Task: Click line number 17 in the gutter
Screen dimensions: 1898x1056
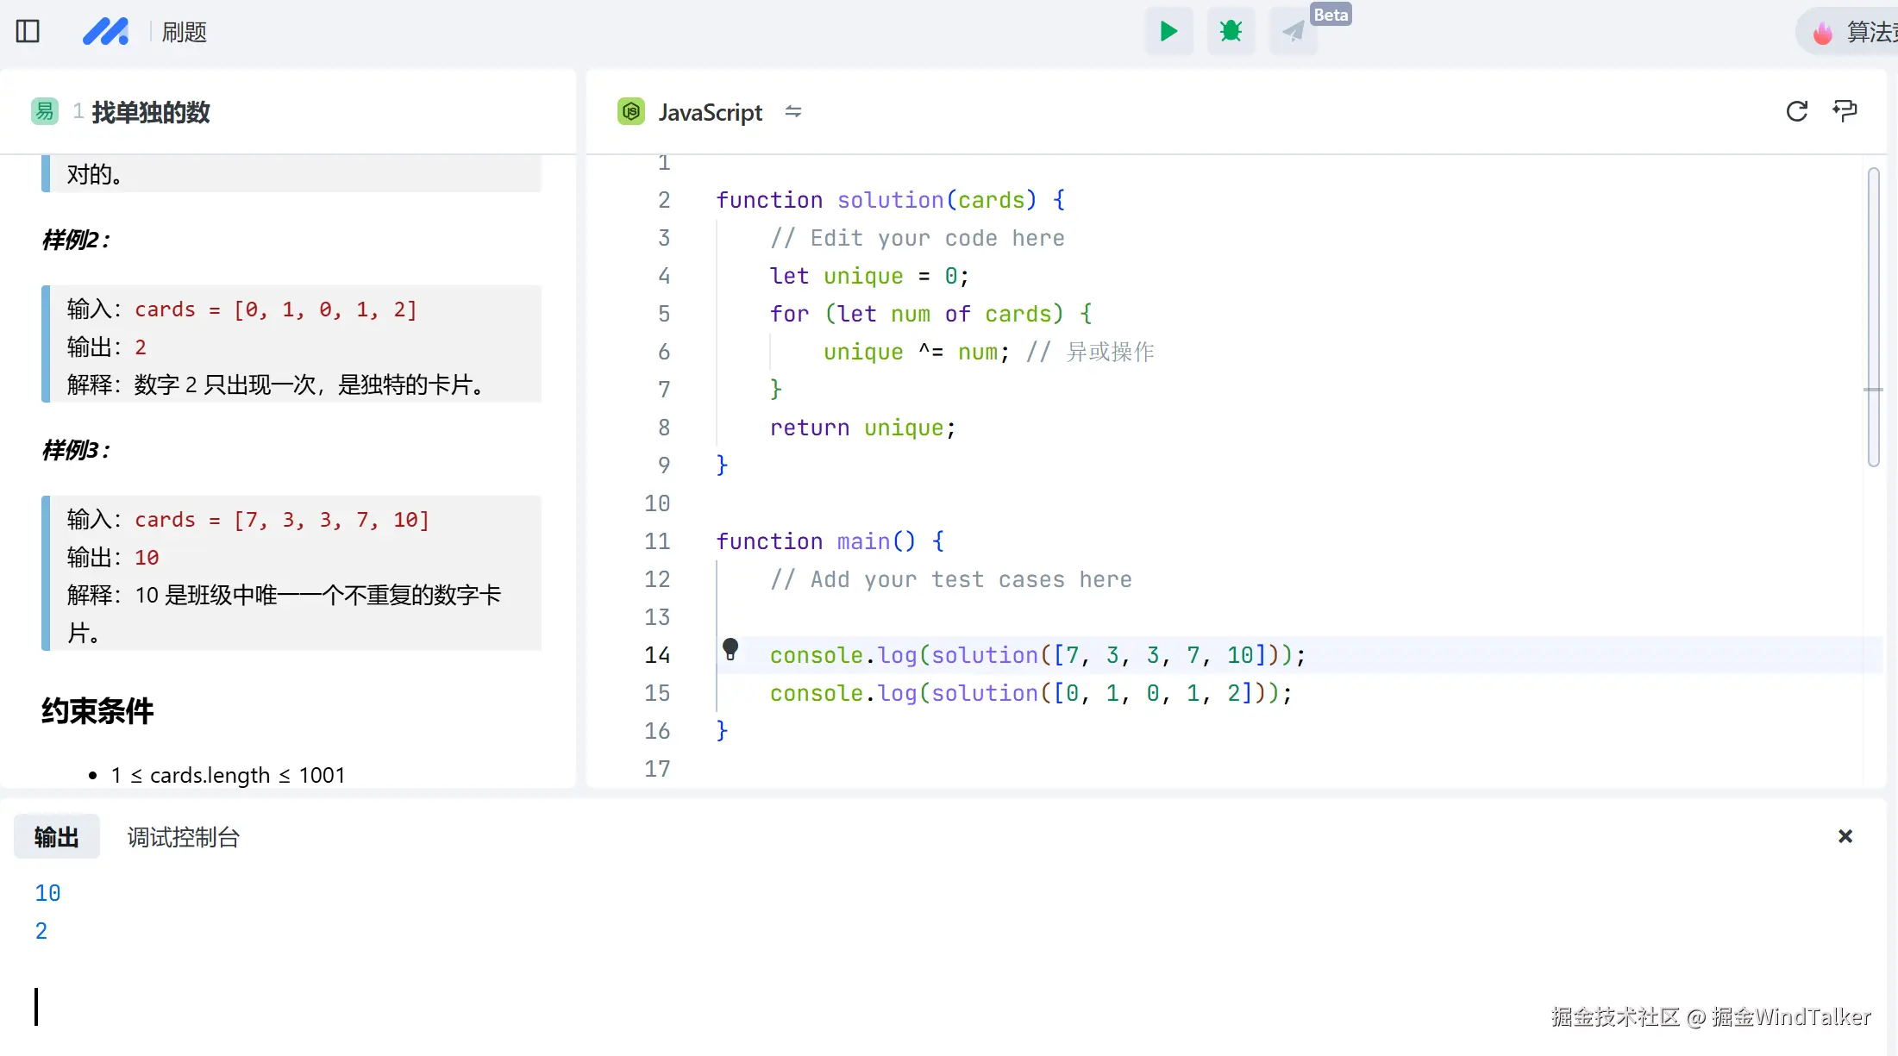Action: tap(657, 769)
